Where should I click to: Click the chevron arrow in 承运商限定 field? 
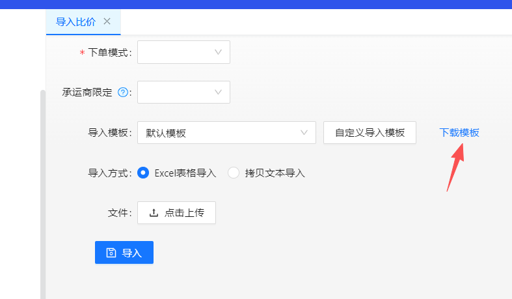click(218, 93)
